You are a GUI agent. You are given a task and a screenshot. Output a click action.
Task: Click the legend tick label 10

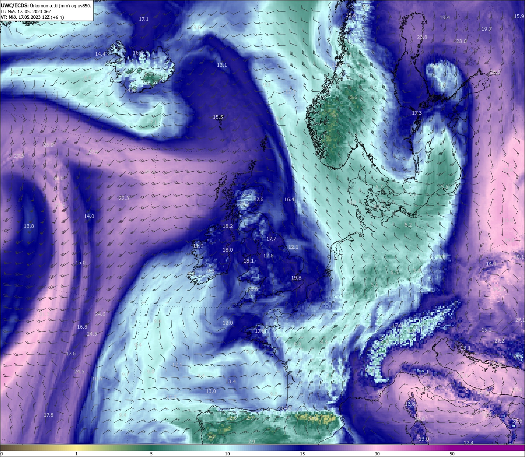[x=227, y=454]
